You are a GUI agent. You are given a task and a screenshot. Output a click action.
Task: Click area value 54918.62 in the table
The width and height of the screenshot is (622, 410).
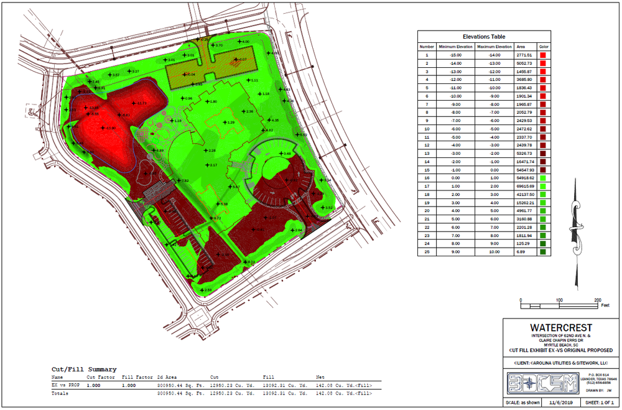click(x=525, y=178)
